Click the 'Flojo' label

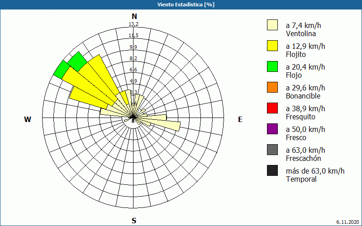coord(294,75)
